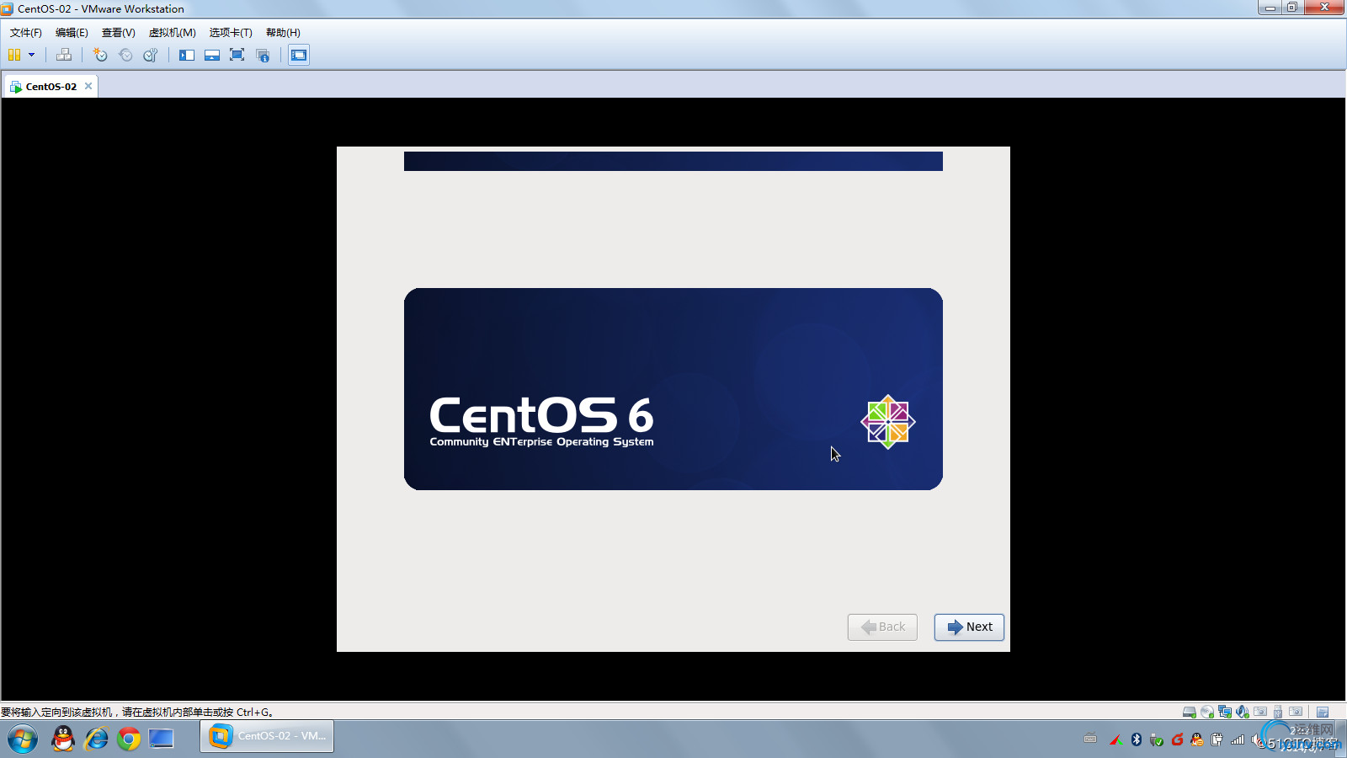Pause the virtual machine with the yellow button

point(14,55)
